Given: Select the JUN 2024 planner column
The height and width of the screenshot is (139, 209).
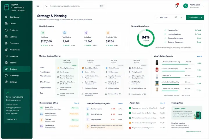Looking at the screenshot, I should click(90, 78).
